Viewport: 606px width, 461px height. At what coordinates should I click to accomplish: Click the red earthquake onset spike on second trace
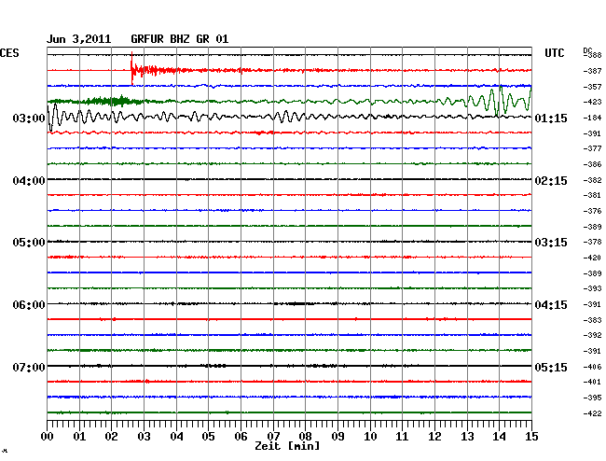pos(131,68)
